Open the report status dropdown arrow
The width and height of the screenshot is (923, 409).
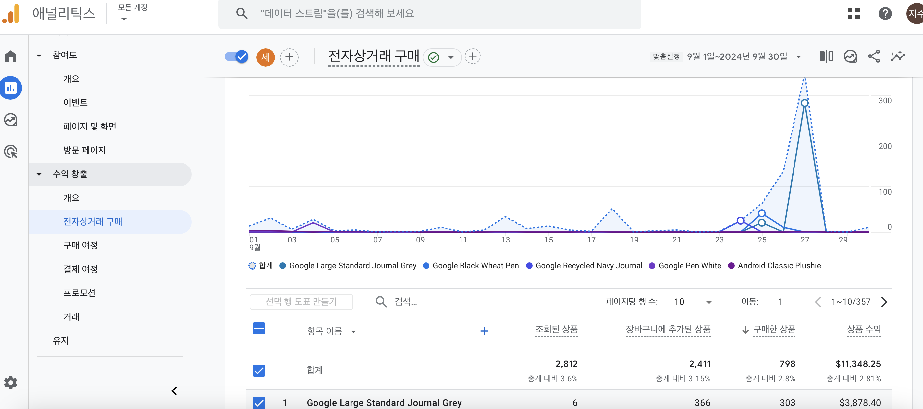tap(451, 57)
